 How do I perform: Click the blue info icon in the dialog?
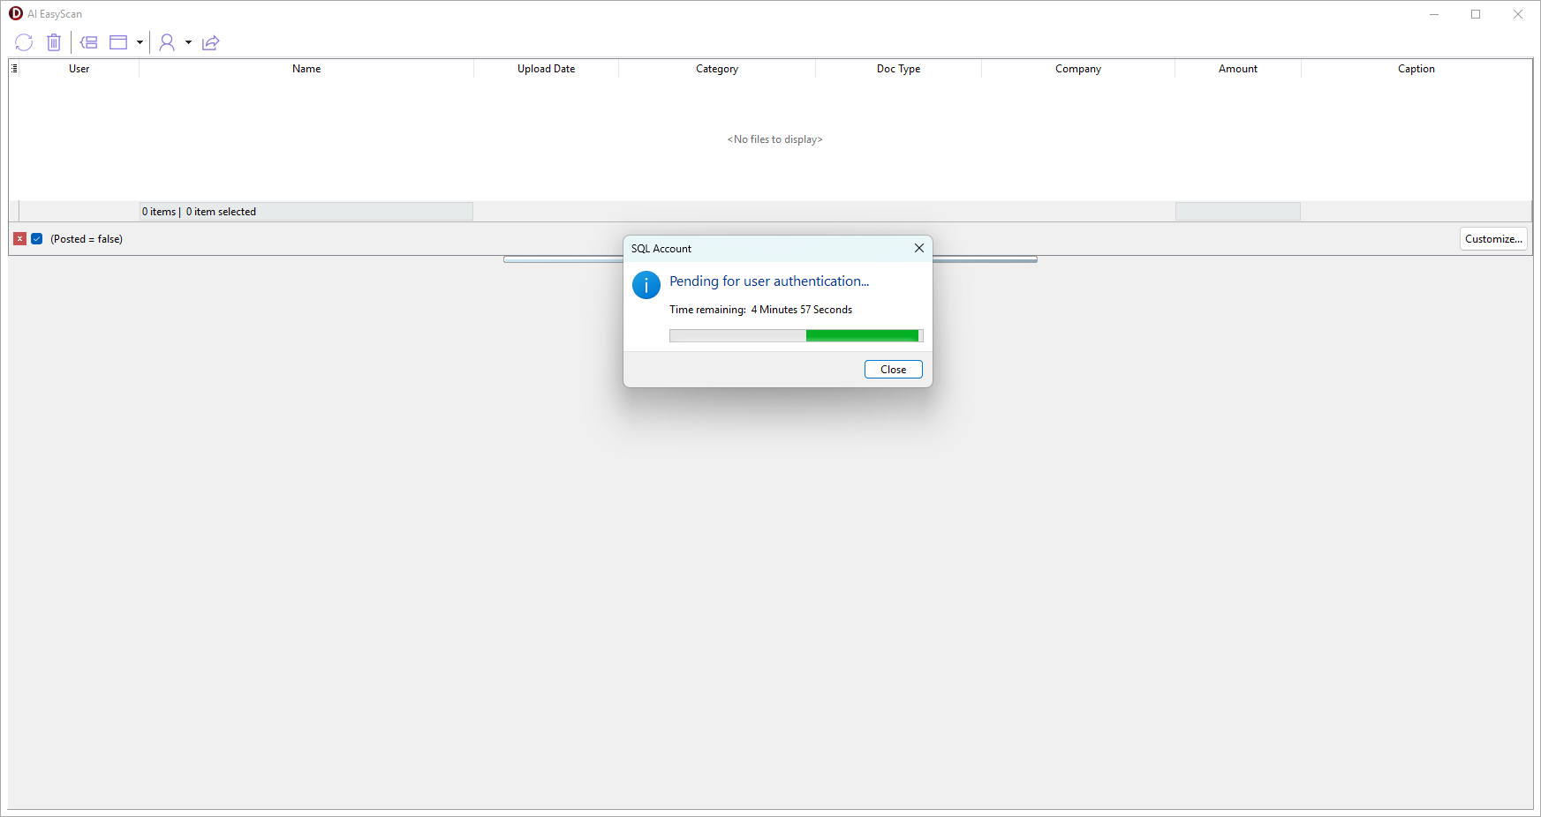(x=646, y=285)
